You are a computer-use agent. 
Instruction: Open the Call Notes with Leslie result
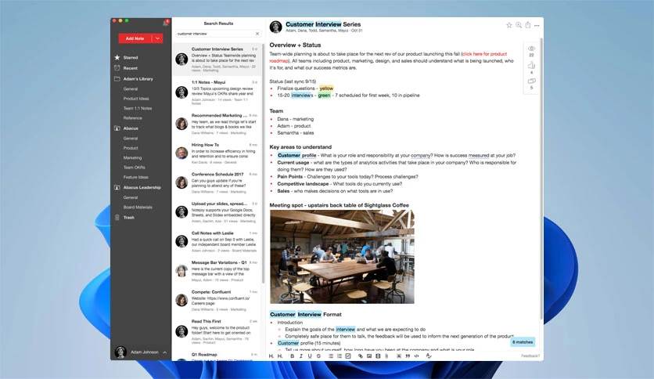(217, 242)
